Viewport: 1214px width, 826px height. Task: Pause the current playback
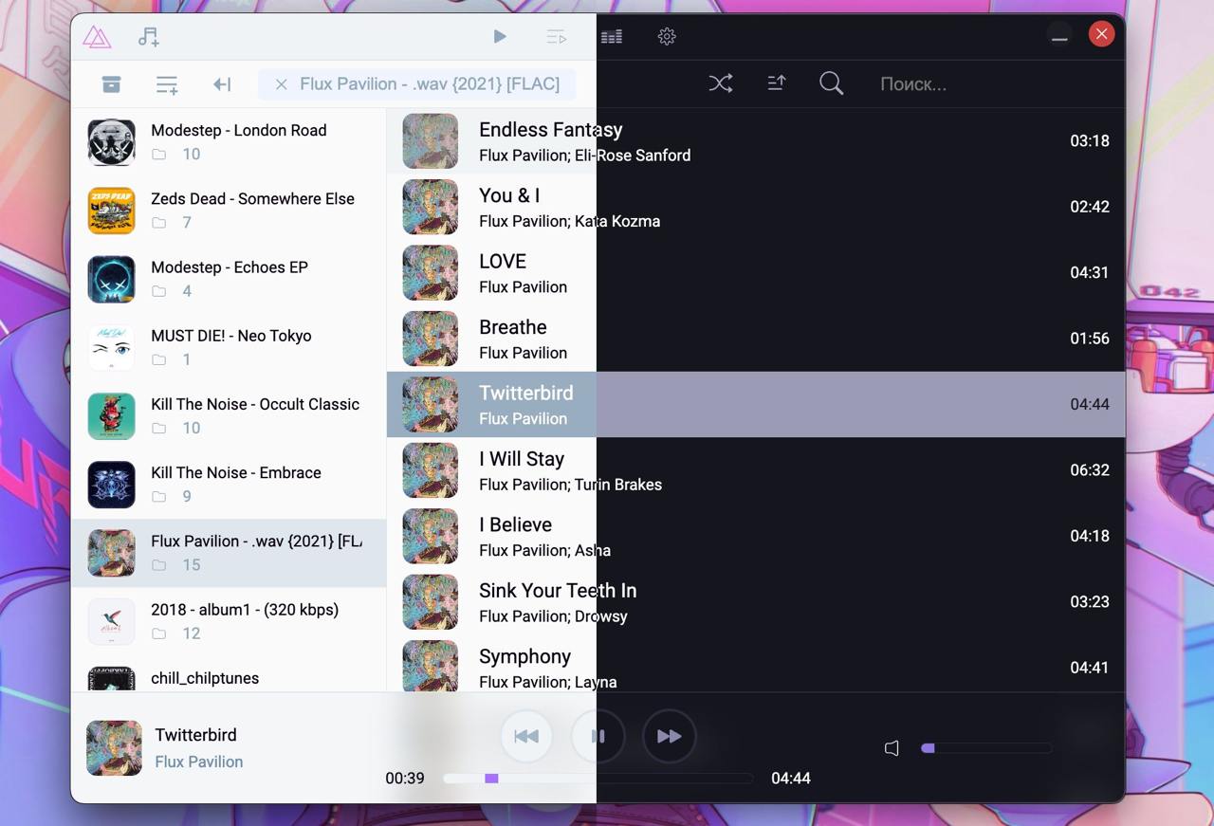pyautogui.click(x=598, y=736)
